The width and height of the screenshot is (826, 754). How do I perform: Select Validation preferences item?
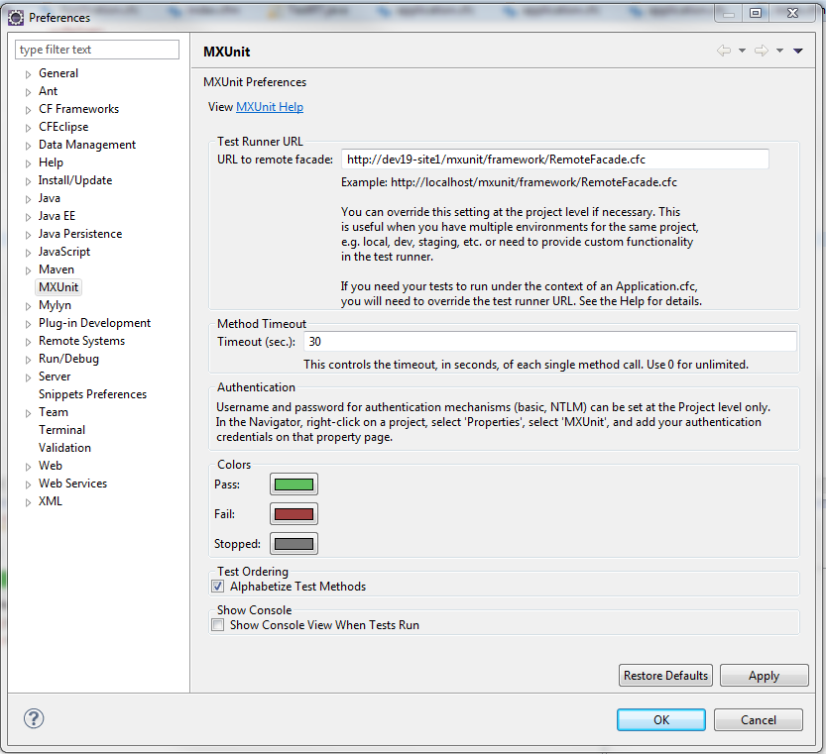(64, 448)
